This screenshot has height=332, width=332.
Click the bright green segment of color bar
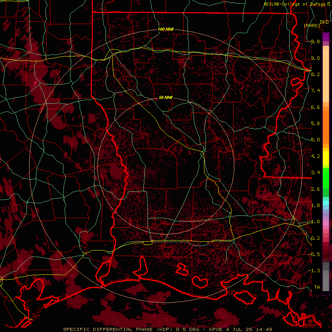(326, 178)
